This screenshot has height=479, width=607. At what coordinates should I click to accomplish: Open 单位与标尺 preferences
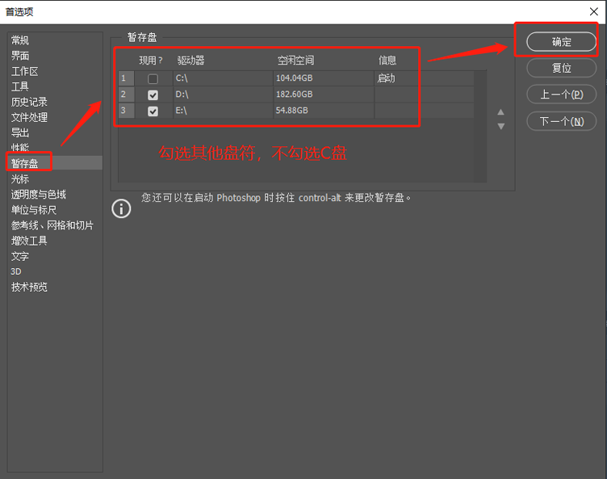tap(34, 210)
